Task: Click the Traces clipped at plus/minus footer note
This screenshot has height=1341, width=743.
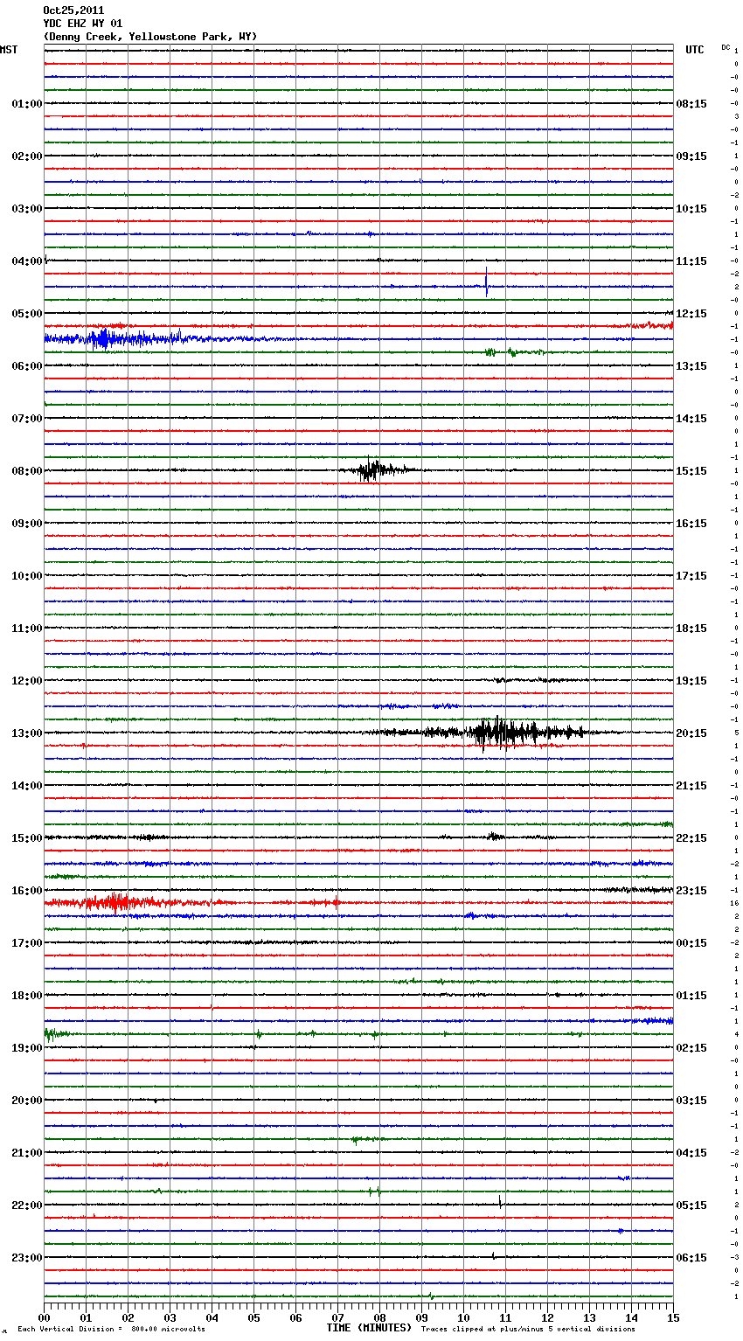Action: pos(528,1330)
